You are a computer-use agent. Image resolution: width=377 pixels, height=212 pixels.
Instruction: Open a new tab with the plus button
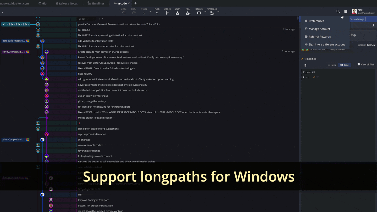tap(135, 3)
